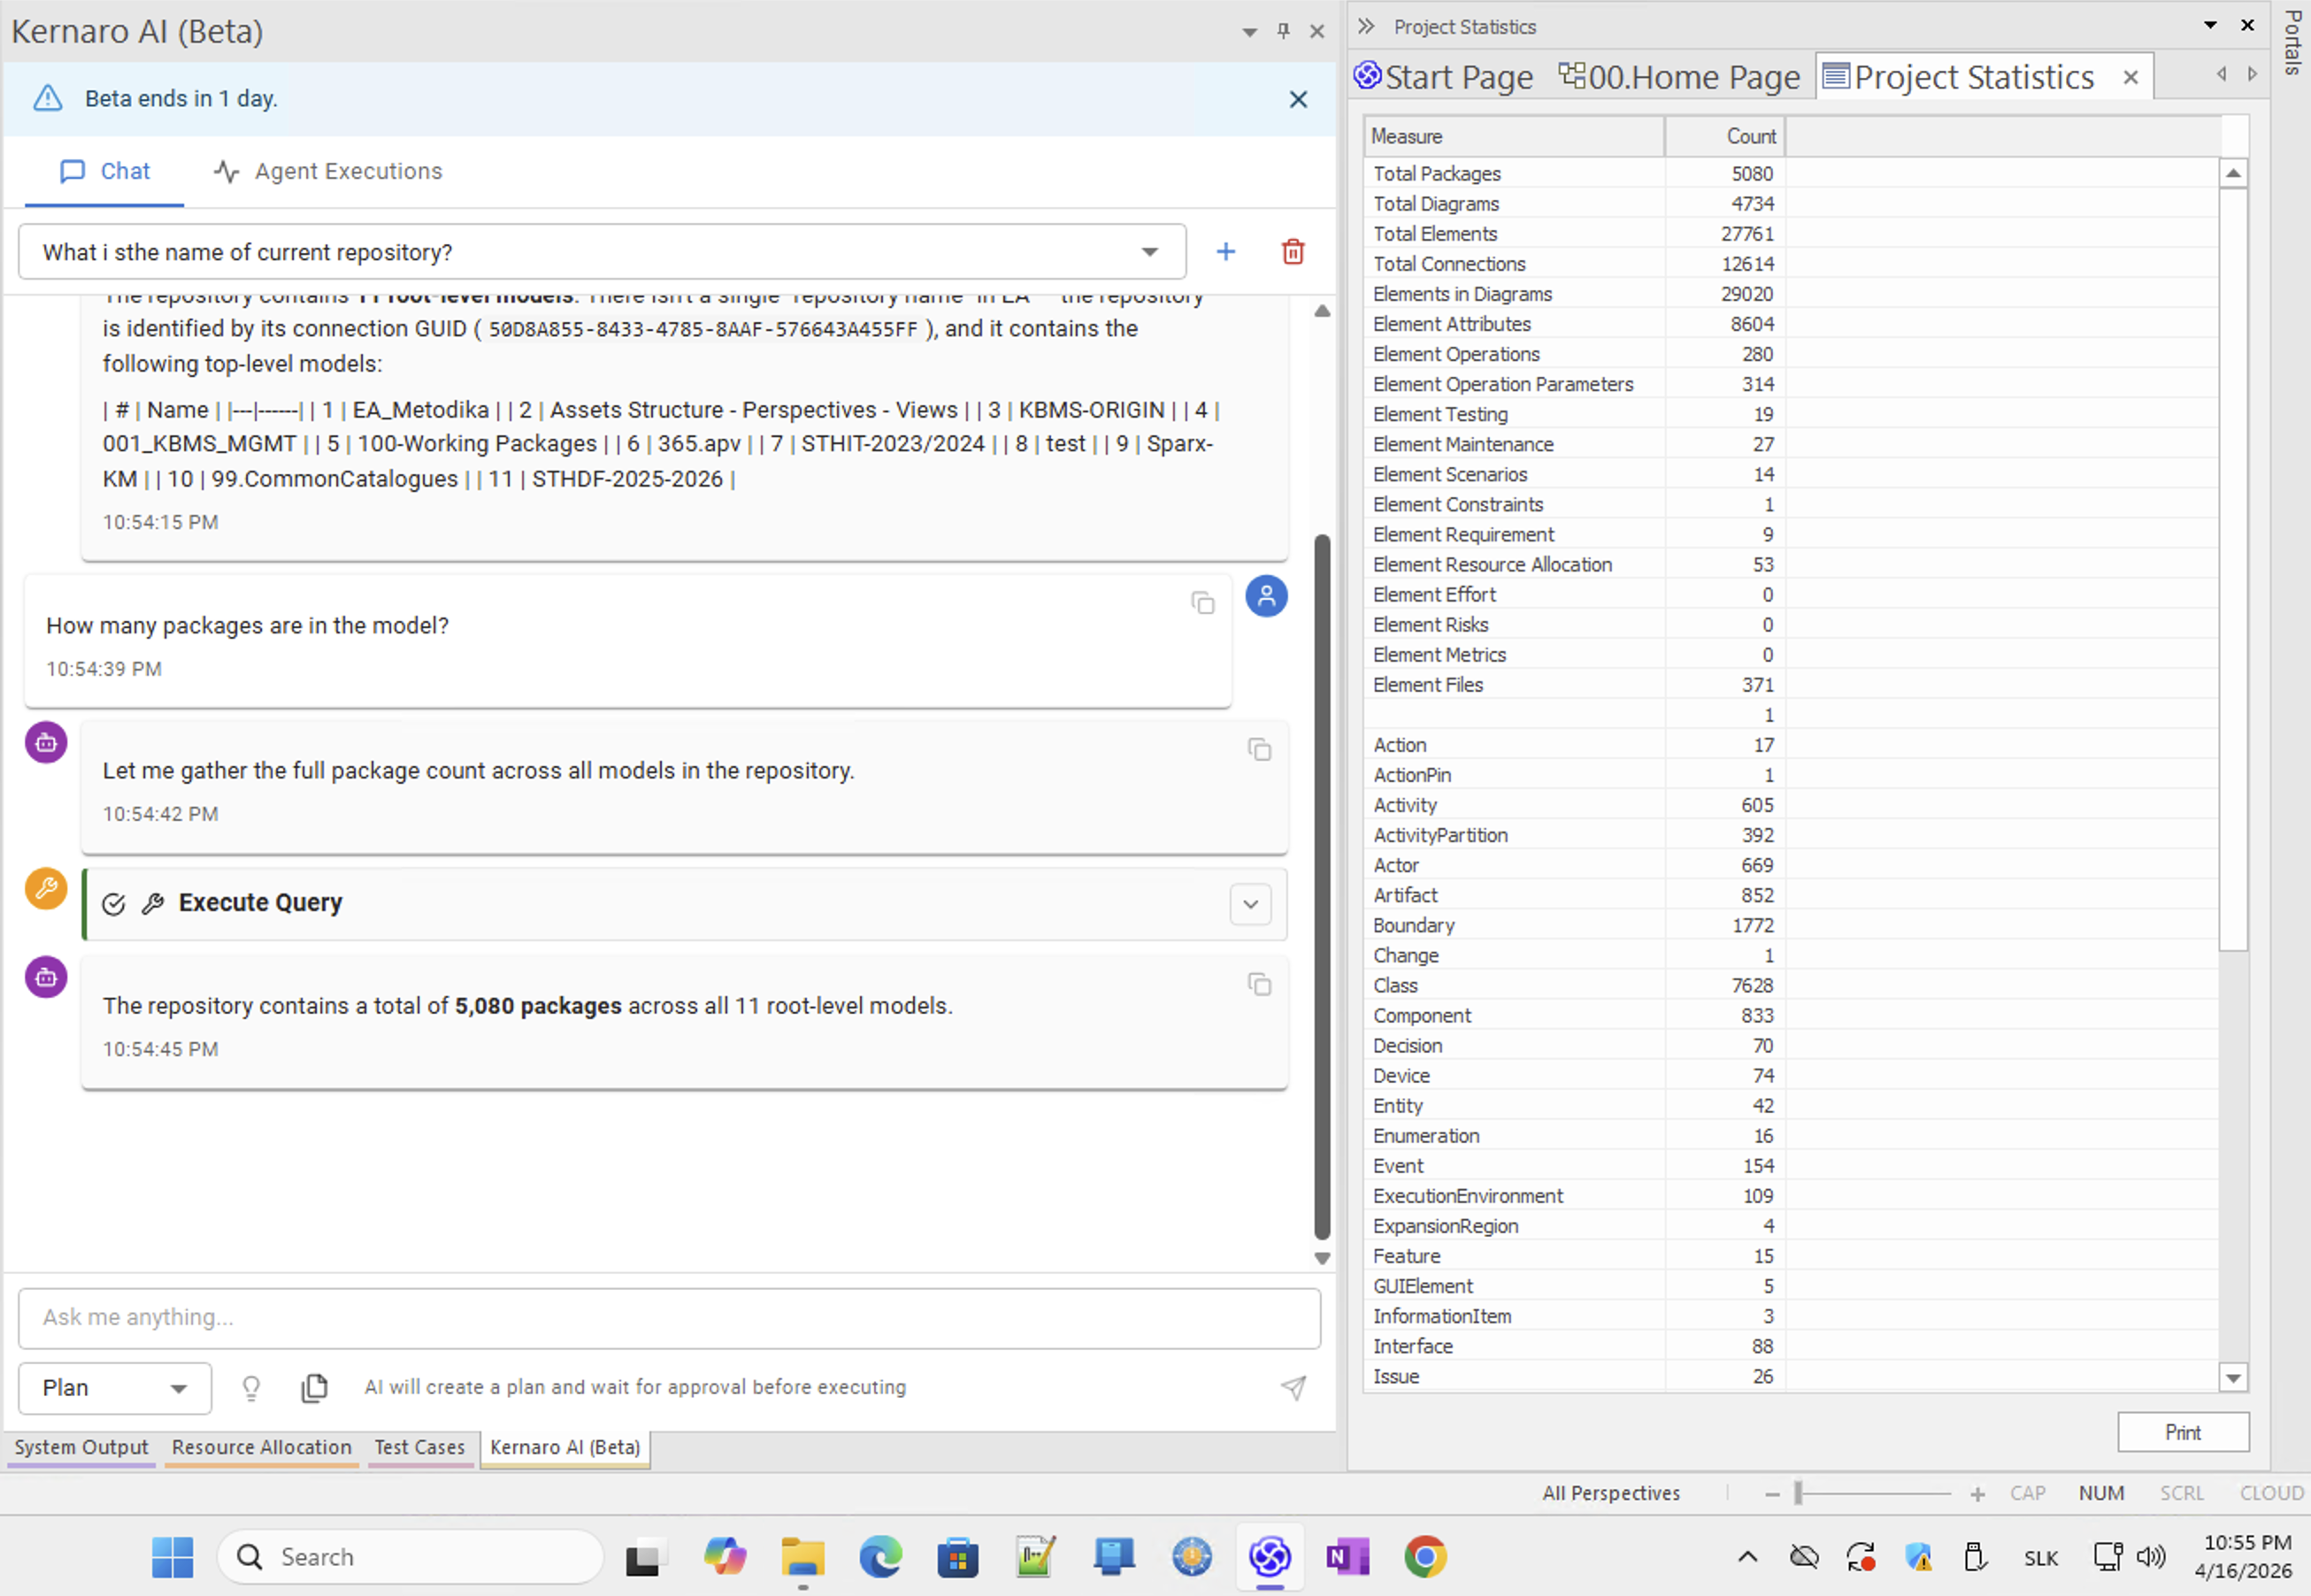Show hidden system tray icons
Viewport: 2311px width, 1596px height.
[x=1747, y=1557]
